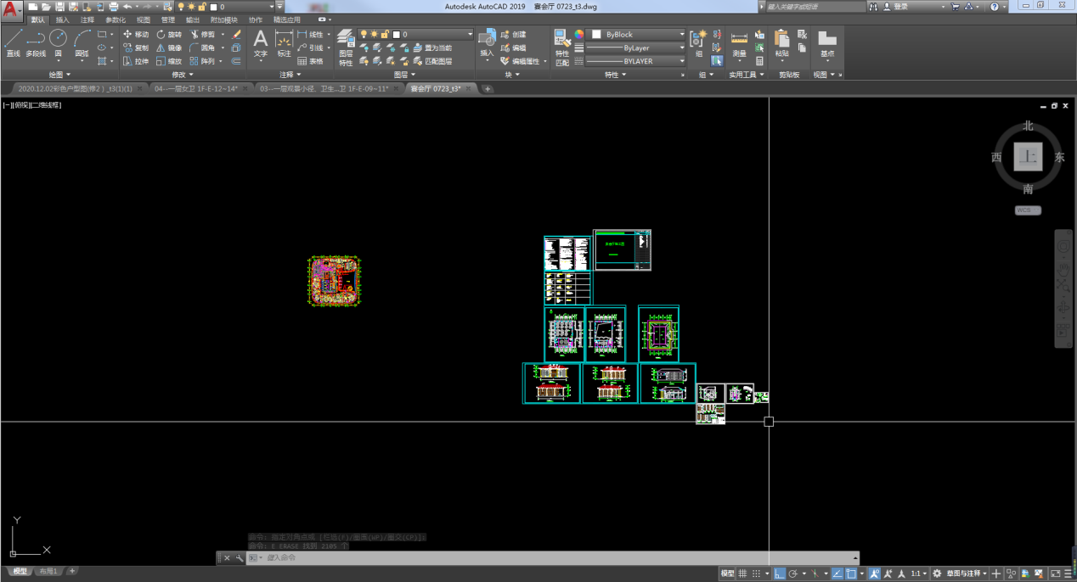Screen dimensions: 1077x582
Task: Click Edit Attributes (编辑属性) button
Action: (521, 61)
